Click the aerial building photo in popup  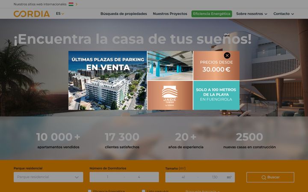[107, 81]
